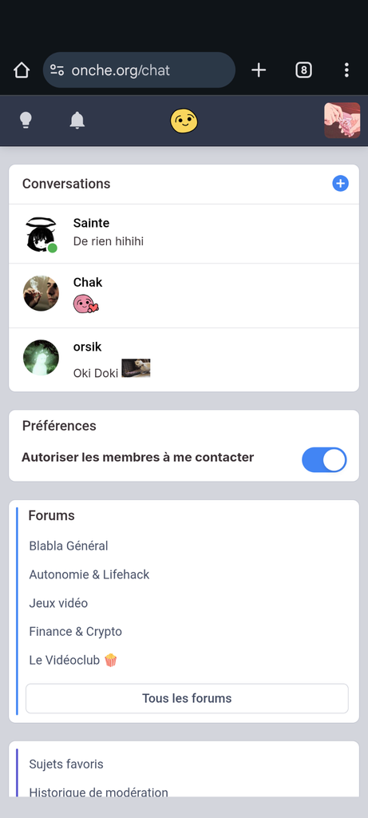Open the lightbulb theme icon

[x=26, y=121]
